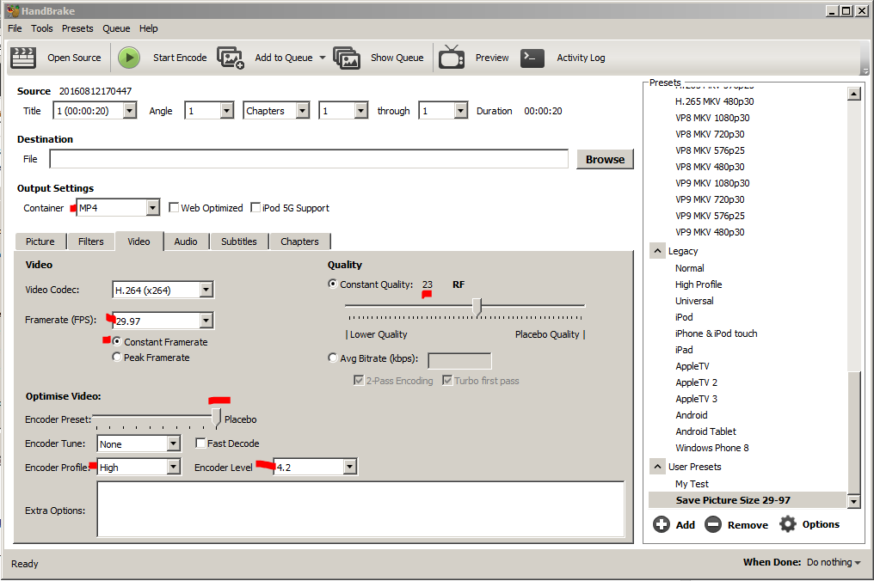This screenshot has height=581, width=874.
Task: Enable iPod 5G Support checkbox
Action: pyautogui.click(x=255, y=207)
